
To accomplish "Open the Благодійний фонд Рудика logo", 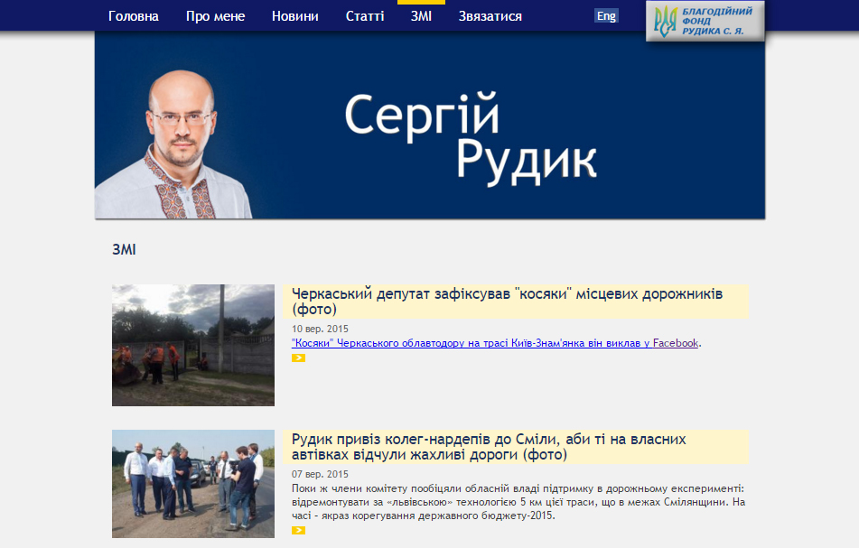I will 705,20.
